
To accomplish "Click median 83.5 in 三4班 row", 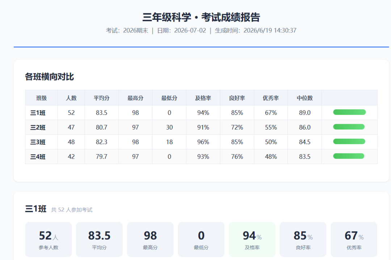I will point(305,157).
